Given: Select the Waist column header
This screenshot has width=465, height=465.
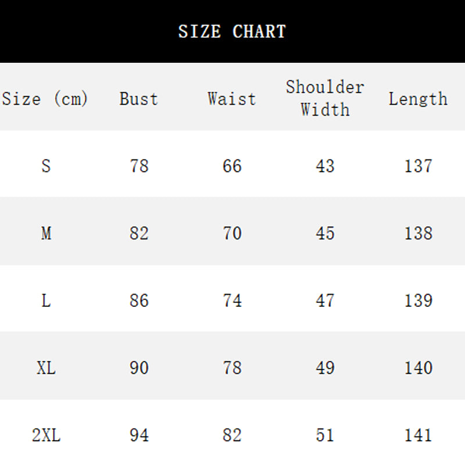Looking at the screenshot, I should (x=232, y=99).
